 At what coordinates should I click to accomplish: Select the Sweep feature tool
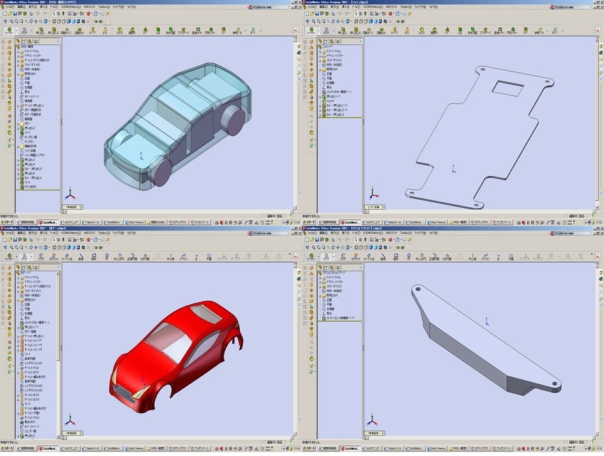(92, 30)
